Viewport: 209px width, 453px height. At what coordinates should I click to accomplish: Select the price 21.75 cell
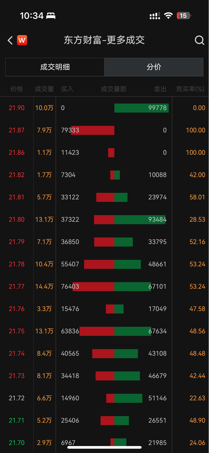click(17, 331)
